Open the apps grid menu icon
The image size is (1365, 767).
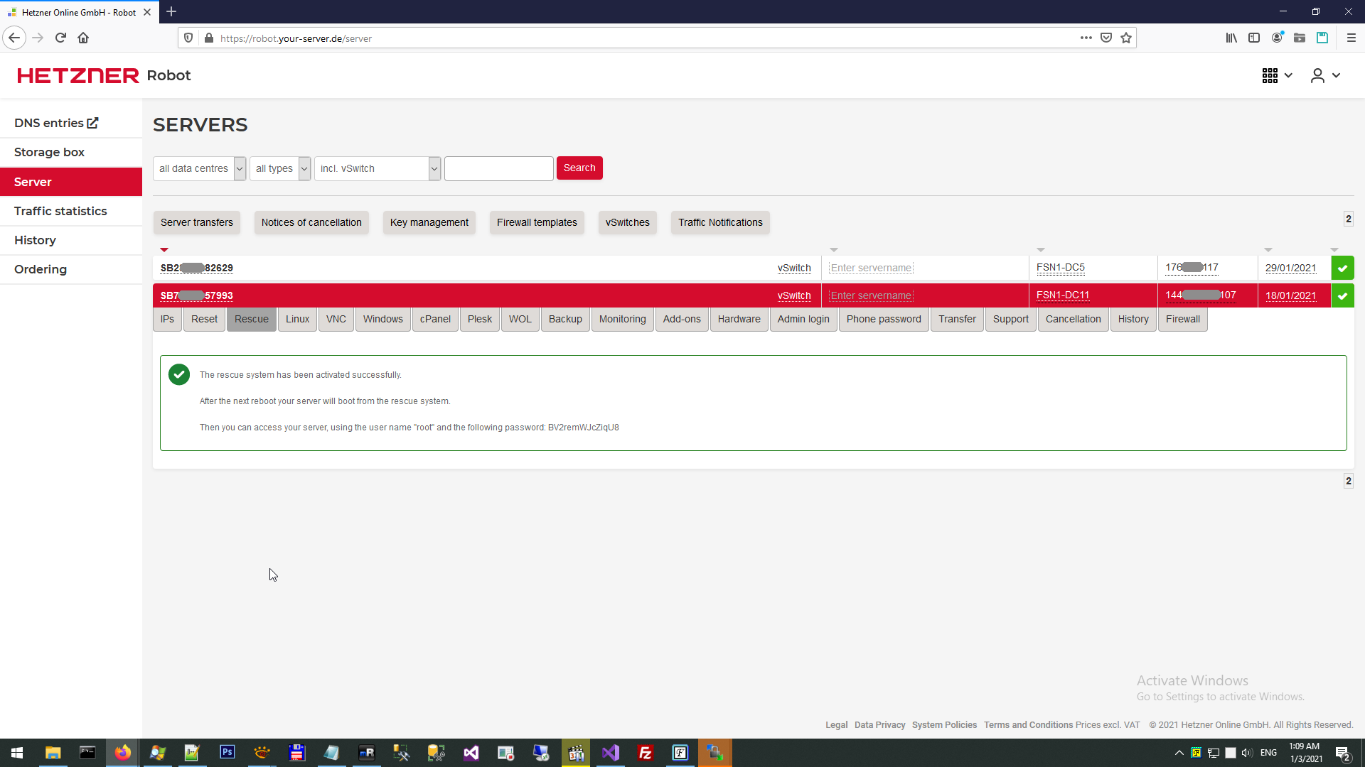click(x=1270, y=75)
